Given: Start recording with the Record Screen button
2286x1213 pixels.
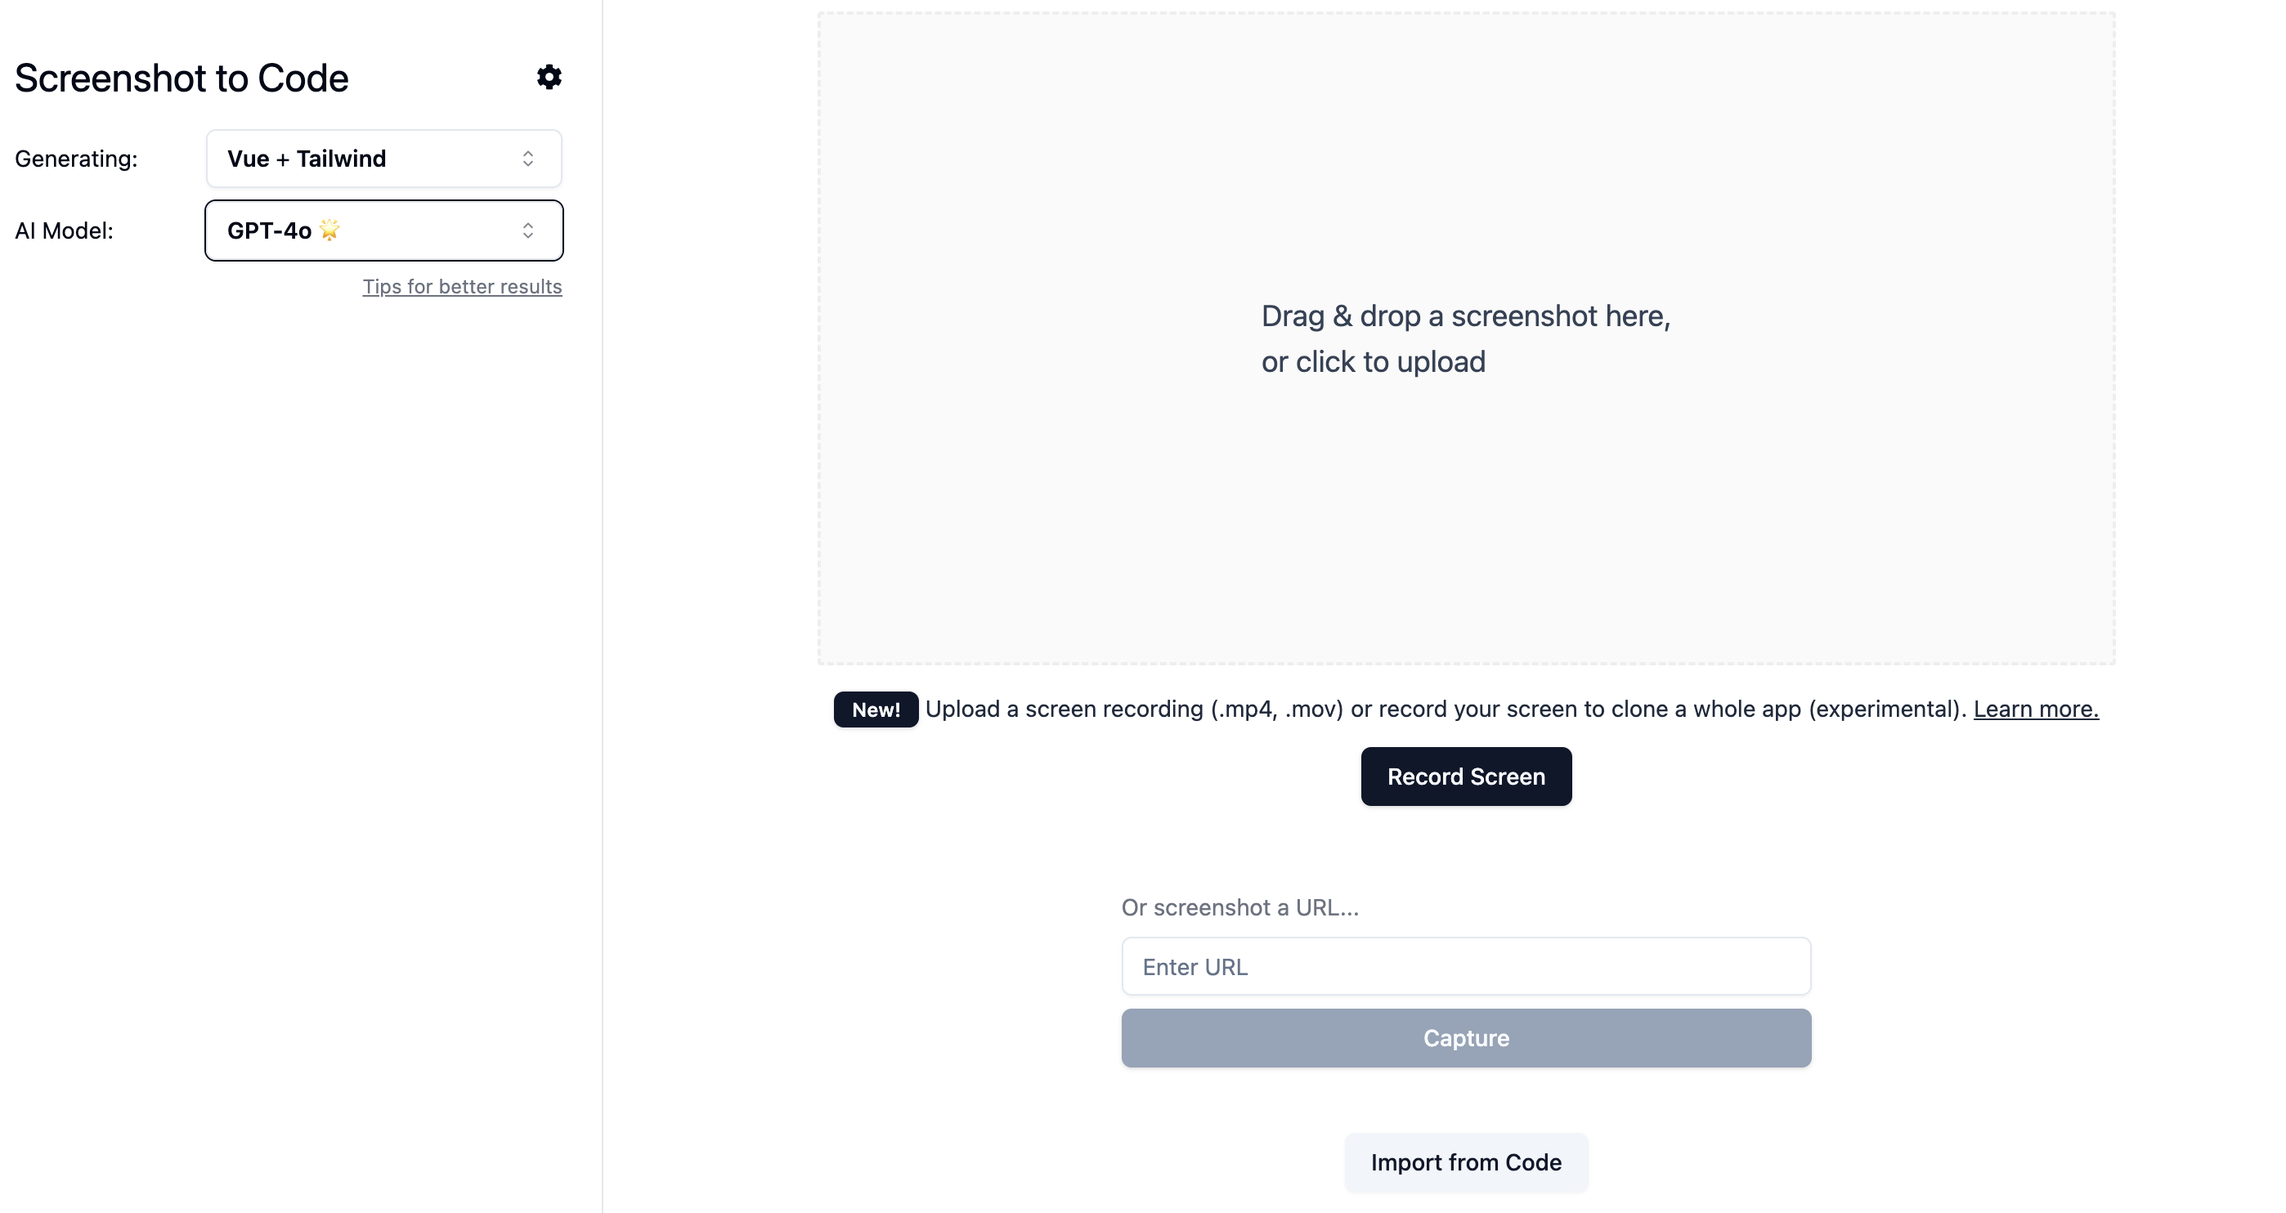Looking at the screenshot, I should [1466, 777].
